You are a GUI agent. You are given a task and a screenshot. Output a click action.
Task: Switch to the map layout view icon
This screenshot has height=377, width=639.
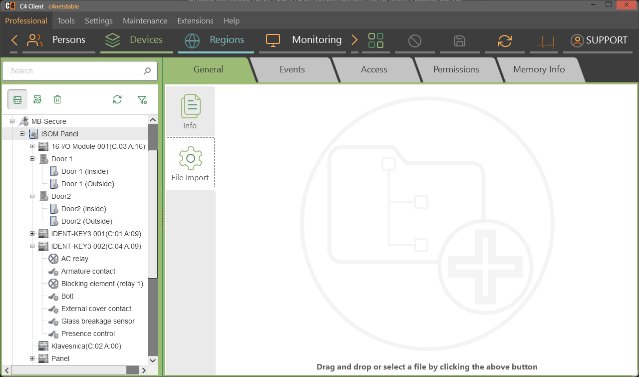click(37, 100)
